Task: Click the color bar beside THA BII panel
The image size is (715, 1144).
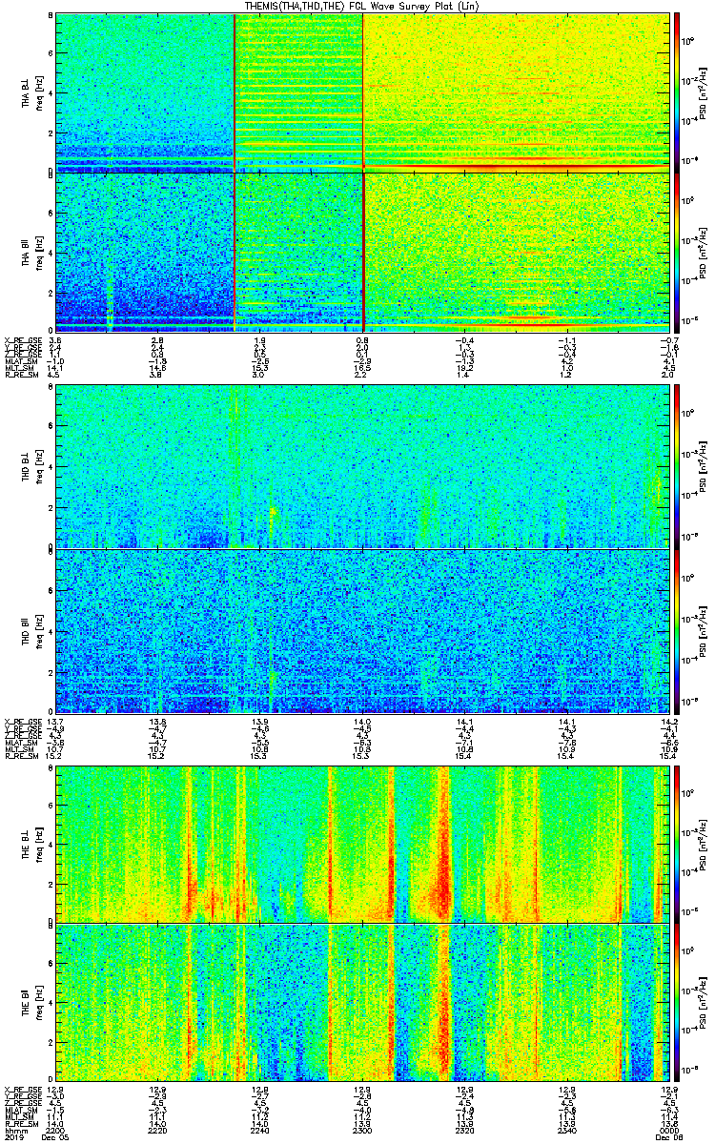Action: [677, 252]
